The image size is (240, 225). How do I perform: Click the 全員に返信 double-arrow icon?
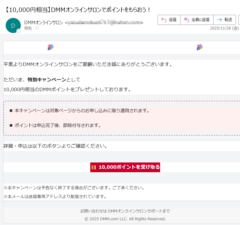187,19
